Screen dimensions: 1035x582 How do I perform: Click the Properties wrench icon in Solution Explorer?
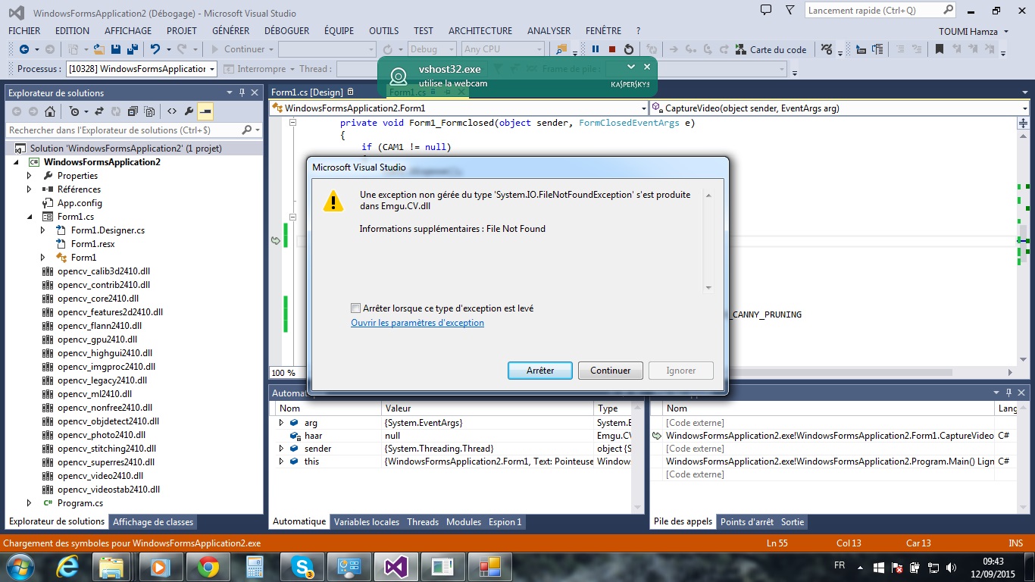(x=189, y=111)
